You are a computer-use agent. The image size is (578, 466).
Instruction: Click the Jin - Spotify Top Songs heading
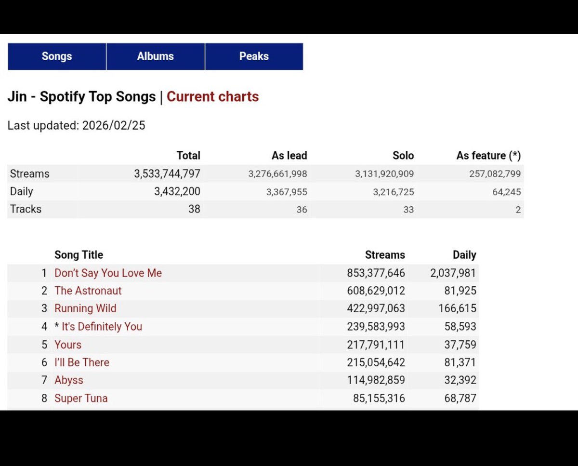tap(81, 96)
